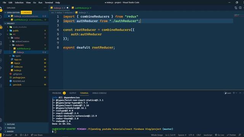Create a new terminal with plus icon
This screenshot has width=244, height=137.
pyautogui.click(x=234, y=93)
